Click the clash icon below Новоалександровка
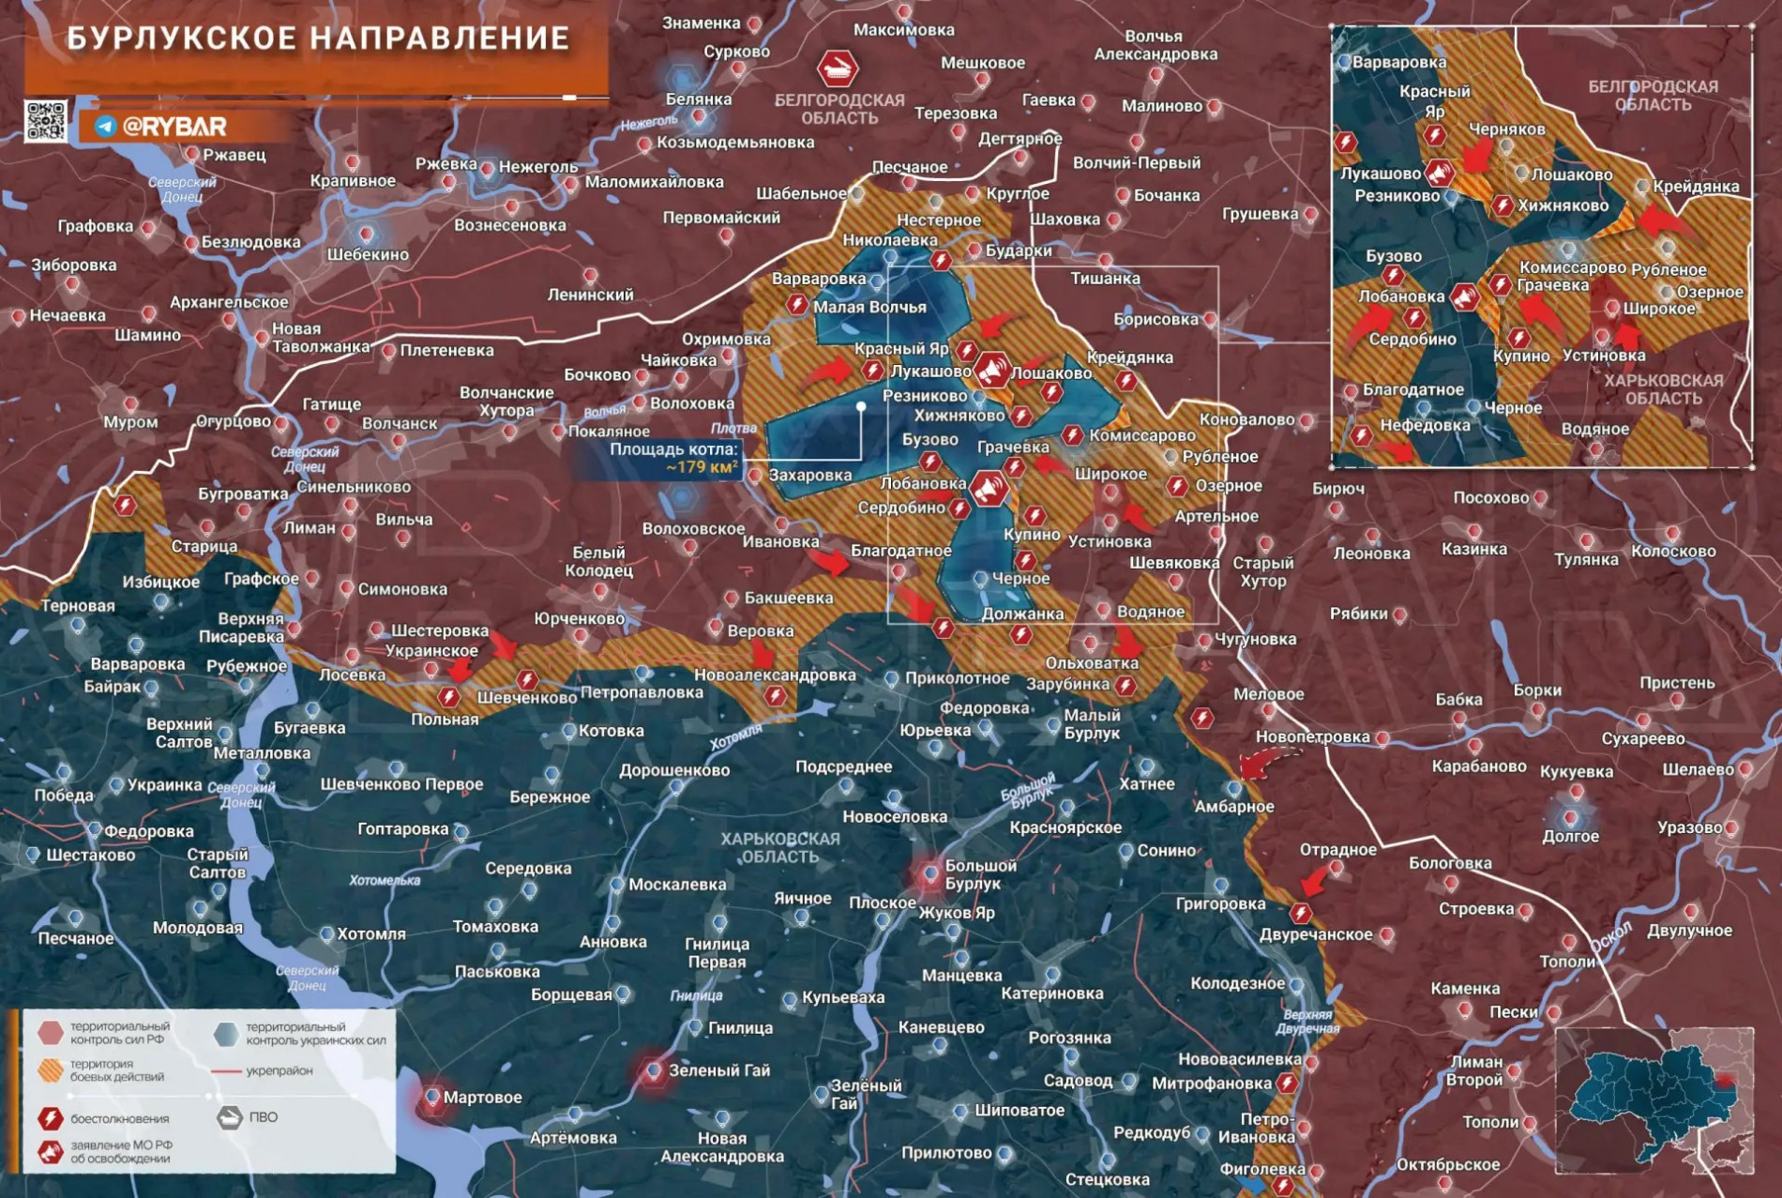This screenshot has width=1782, height=1198. (x=775, y=695)
